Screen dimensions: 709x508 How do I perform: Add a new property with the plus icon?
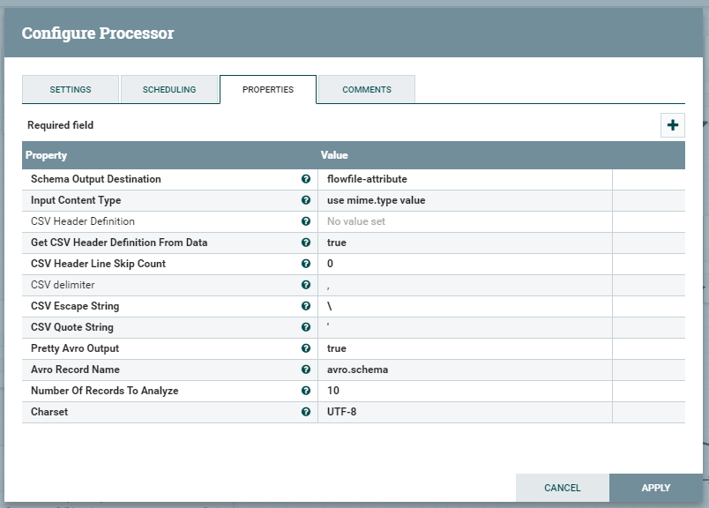672,125
